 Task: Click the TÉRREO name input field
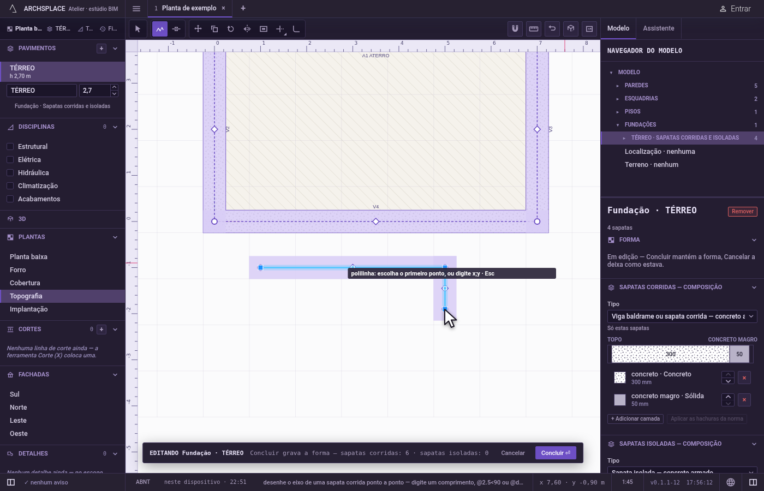(41, 91)
